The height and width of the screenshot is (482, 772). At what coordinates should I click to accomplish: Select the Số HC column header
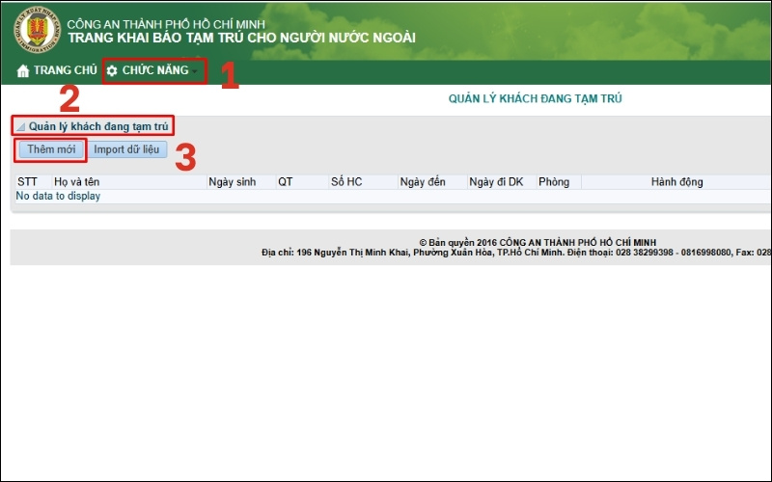(x=346, y=182)
